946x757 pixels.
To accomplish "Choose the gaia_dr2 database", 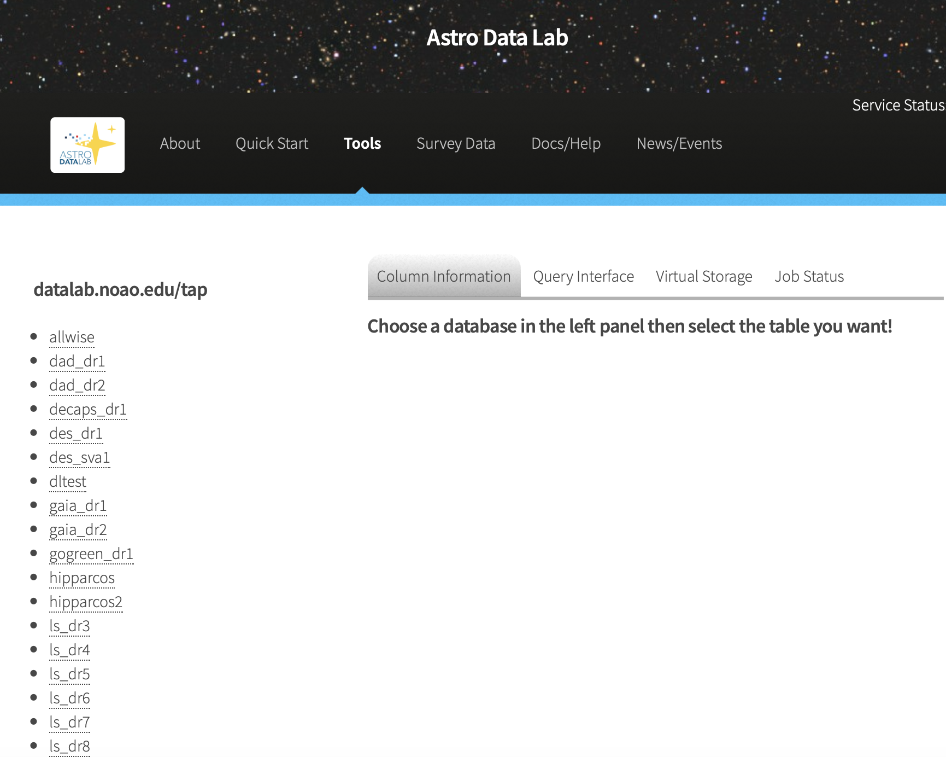I will 78,529.
